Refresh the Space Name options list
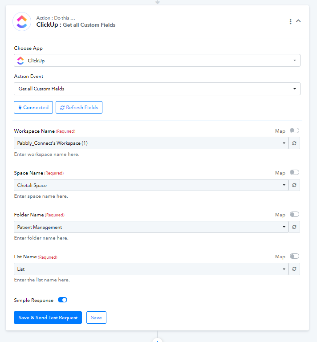The width and height of the screenshot is (317, 342). click(x=294, y=185)
